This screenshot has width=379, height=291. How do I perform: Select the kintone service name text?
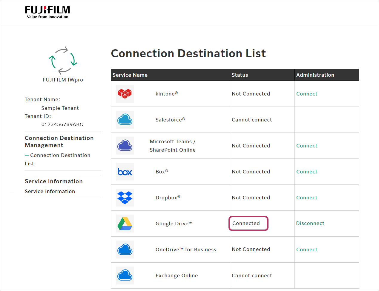pos(167,94)
